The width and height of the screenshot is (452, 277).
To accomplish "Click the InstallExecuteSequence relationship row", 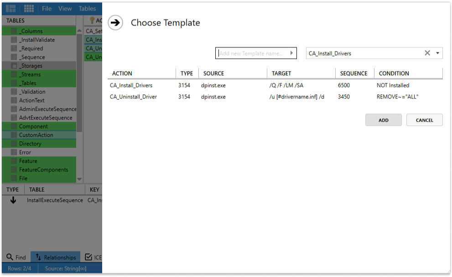I will (52, 200).
